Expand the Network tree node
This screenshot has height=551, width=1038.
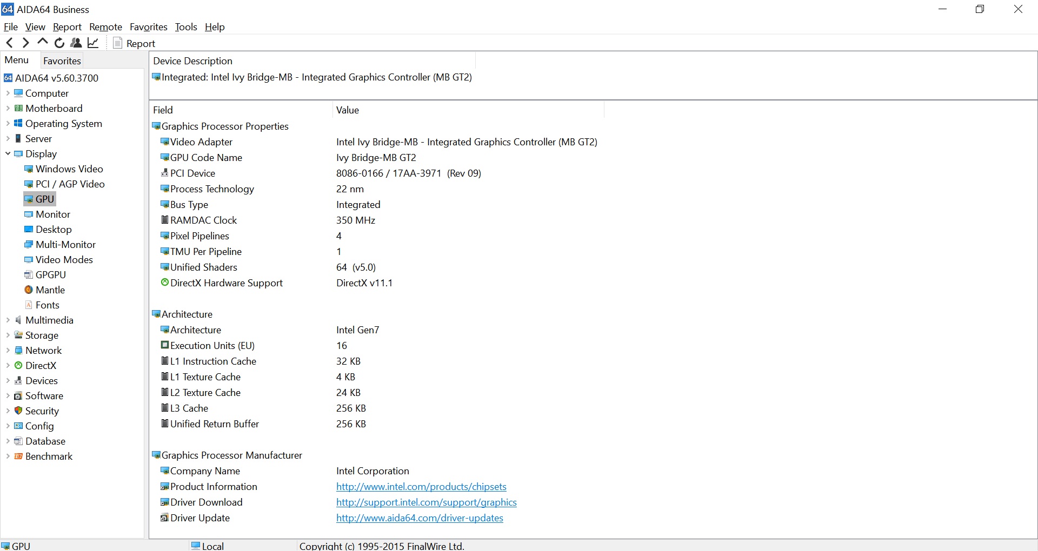tap(8, 350)
